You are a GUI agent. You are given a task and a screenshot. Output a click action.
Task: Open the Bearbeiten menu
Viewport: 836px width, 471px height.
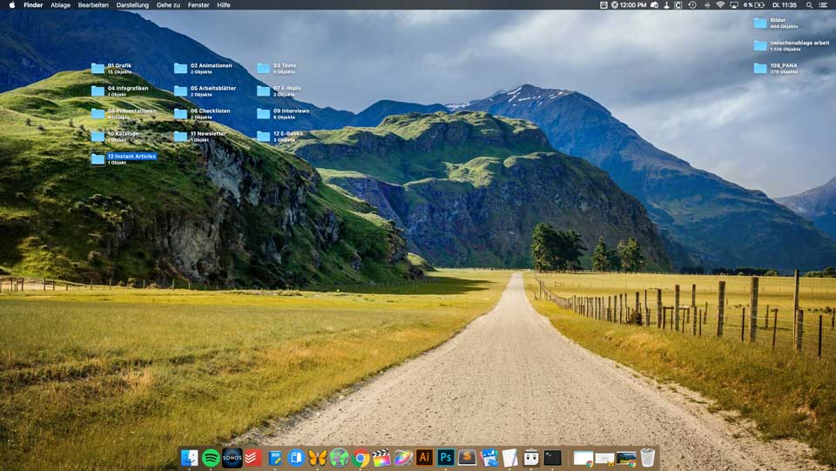pos(93,5)
